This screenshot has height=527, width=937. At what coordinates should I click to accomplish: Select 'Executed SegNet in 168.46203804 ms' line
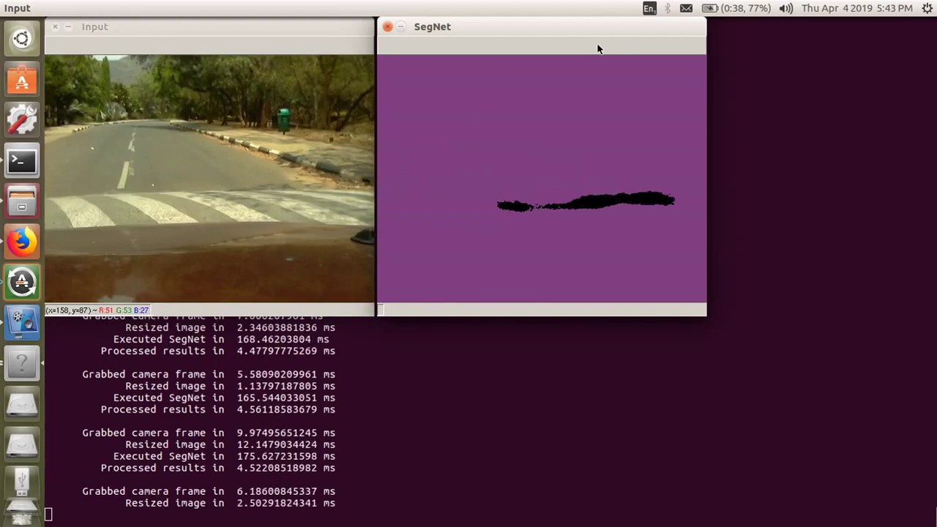click(221, 339)
